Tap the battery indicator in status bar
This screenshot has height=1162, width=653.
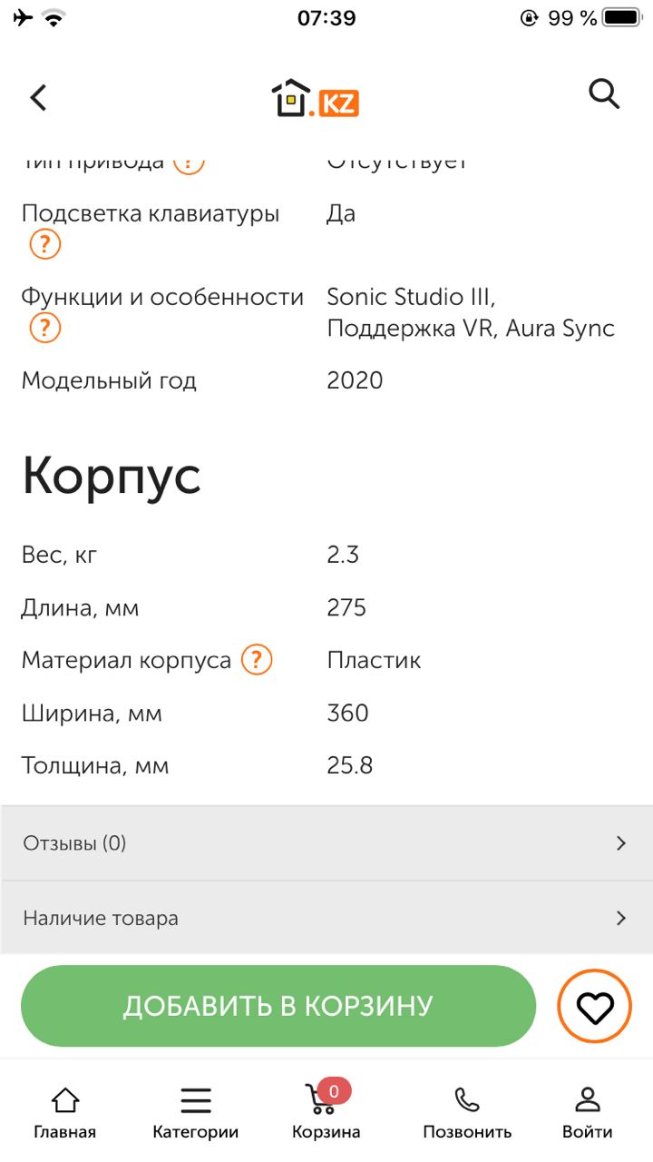621,17
